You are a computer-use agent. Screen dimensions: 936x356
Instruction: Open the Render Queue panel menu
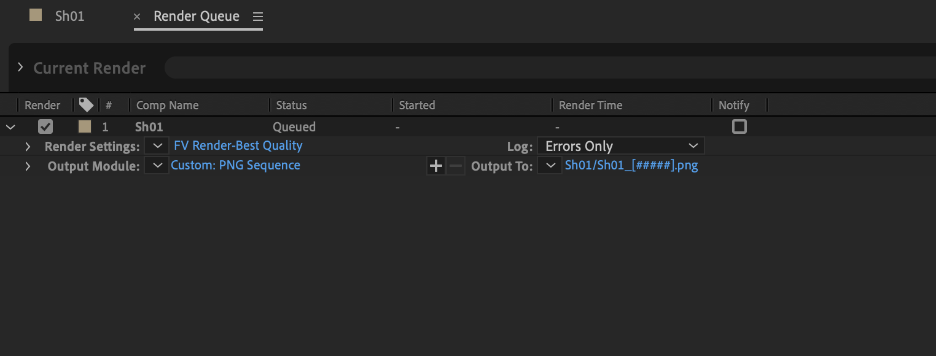click(257, 17)
